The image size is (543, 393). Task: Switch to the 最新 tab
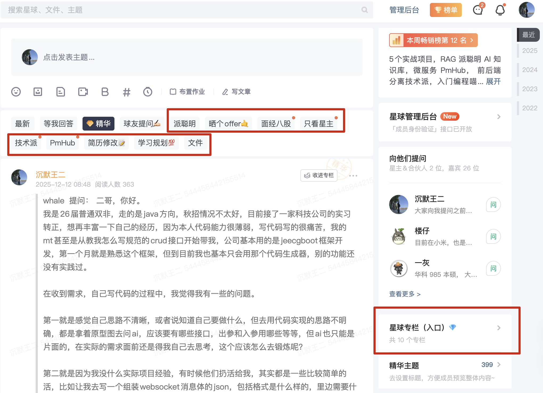click(x=22, y=124)
